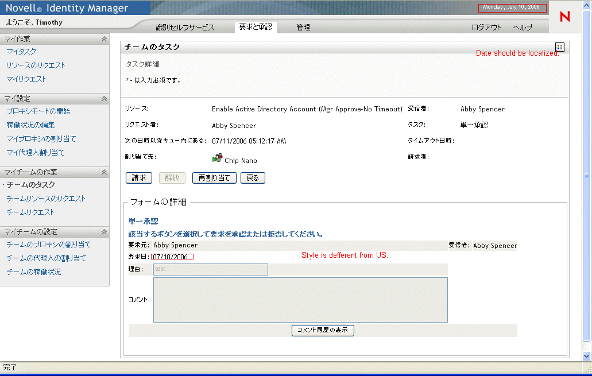Open 稼働状況の編集
Viewport: 592px width, 376px height.
coord(30,125)
